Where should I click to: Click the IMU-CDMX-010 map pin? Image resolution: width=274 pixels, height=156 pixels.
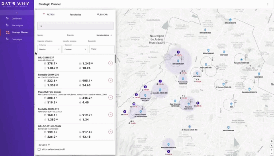(x=230, y=20)
